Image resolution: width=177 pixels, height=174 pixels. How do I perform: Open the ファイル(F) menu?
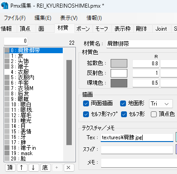point(14,18)
